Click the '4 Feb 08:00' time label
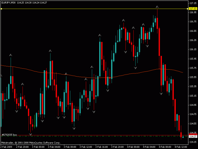Viewport: 198px width, 149px height. [165, 147]
